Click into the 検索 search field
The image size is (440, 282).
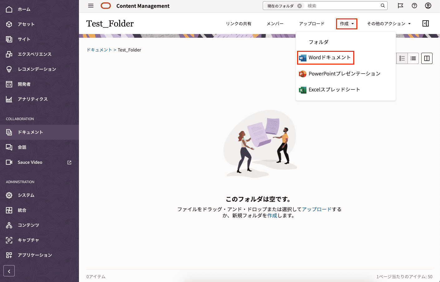342,6
